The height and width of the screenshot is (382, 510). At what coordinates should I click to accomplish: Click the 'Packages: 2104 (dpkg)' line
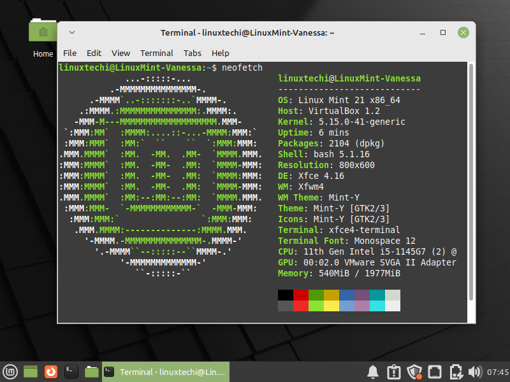[x=331, y=143]
